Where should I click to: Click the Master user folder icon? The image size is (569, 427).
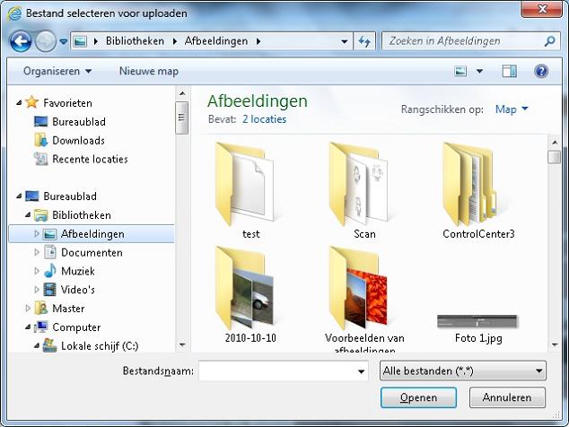point(40,308)
